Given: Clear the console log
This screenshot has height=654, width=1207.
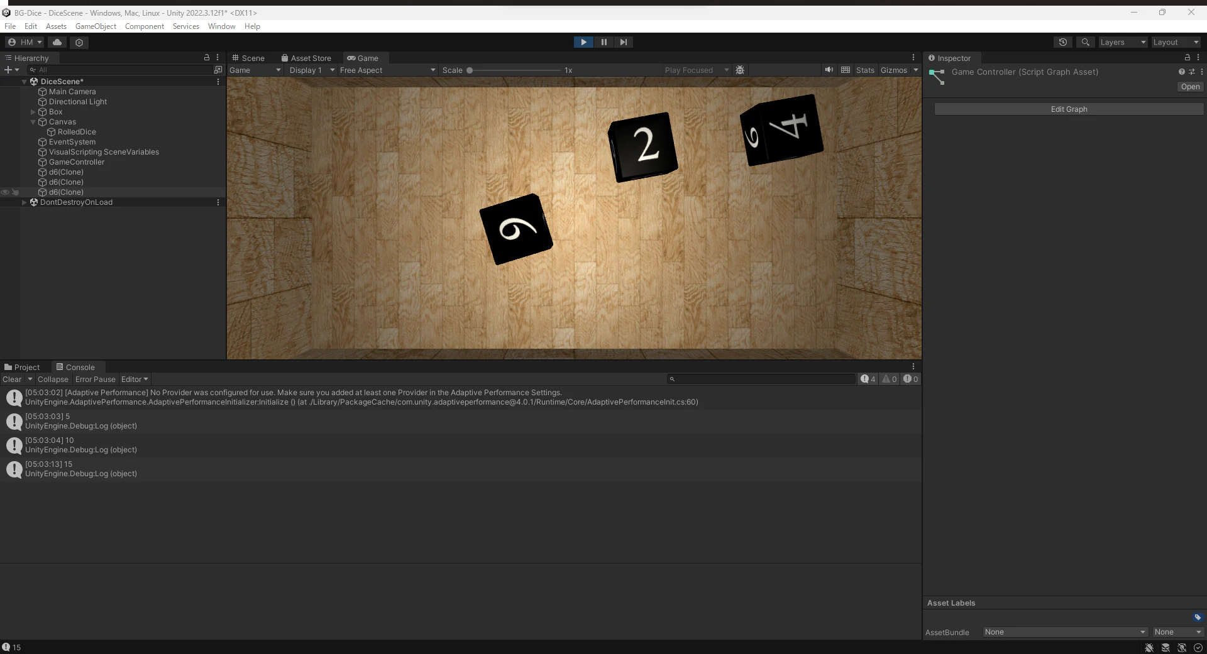Looking at the screenshot, I should point(12,379).
